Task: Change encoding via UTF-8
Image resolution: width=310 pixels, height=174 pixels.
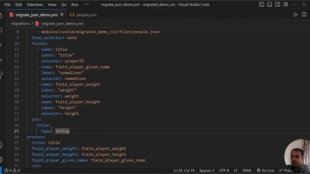Action: click(x=224, y=171)
